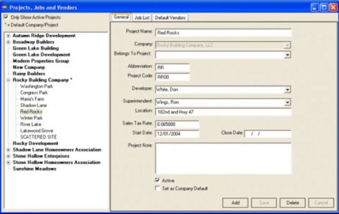This screenshot has height=214, width=339.
Task: Select SCATTERED SITE project
Action: (x=38, y=137)
